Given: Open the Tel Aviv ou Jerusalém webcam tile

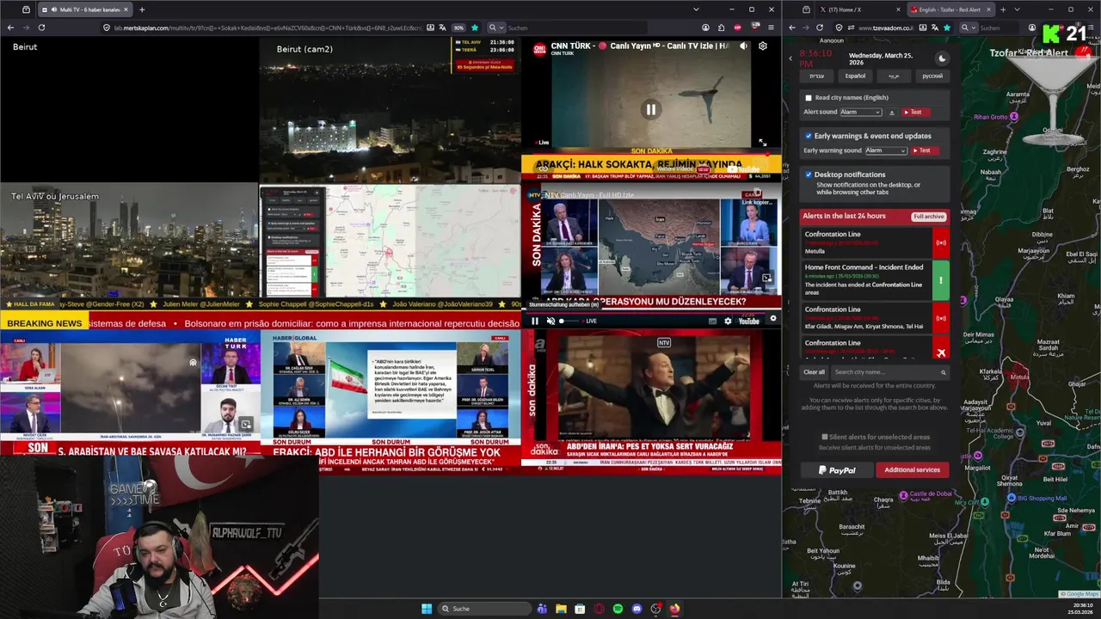Looking at the screenshot, I should pos(129,240).
